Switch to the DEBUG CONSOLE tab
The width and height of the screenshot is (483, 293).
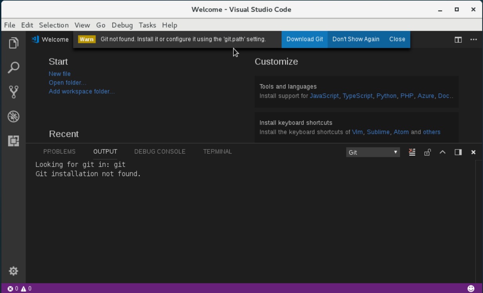point(160,151)
